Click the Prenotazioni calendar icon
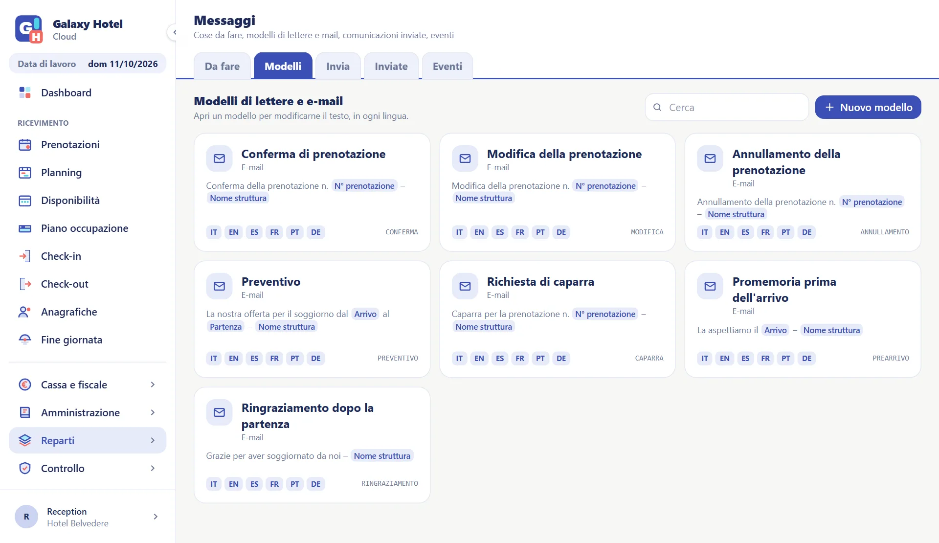Image resolution: width=939 pixels, height=543 pixels. [25, 144]
